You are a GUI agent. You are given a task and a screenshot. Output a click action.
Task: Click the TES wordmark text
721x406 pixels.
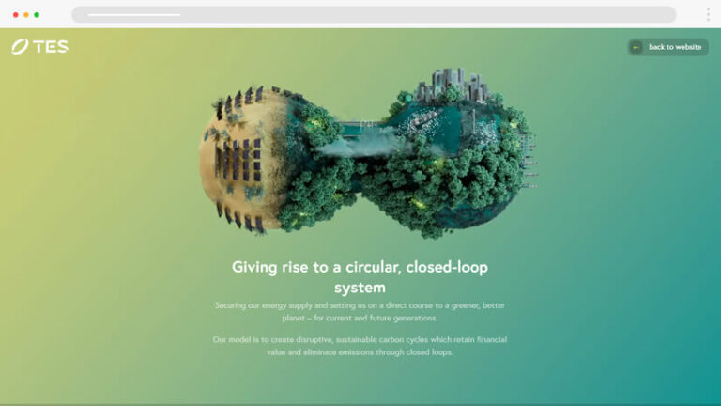[51, 46]
